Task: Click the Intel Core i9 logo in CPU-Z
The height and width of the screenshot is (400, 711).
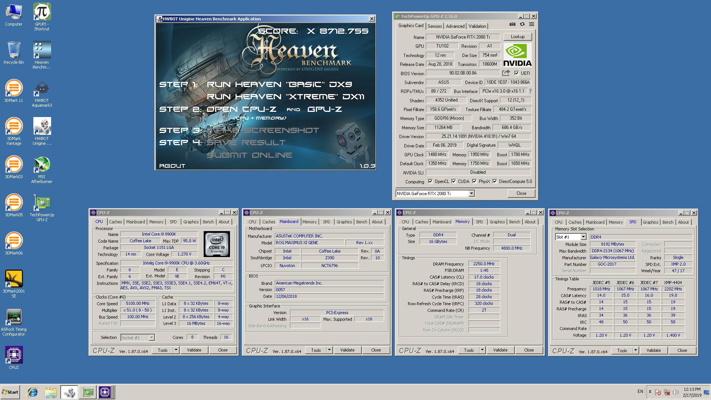Action: point(217,244)
